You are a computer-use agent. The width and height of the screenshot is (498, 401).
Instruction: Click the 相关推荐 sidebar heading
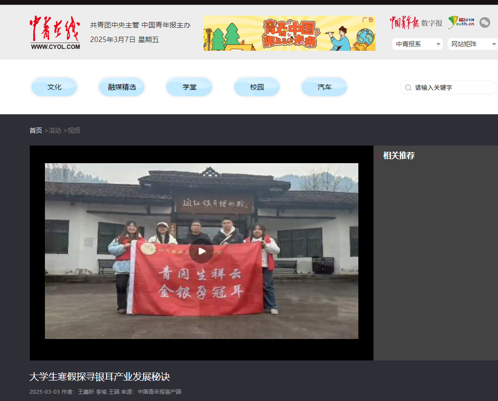point(399,156)
